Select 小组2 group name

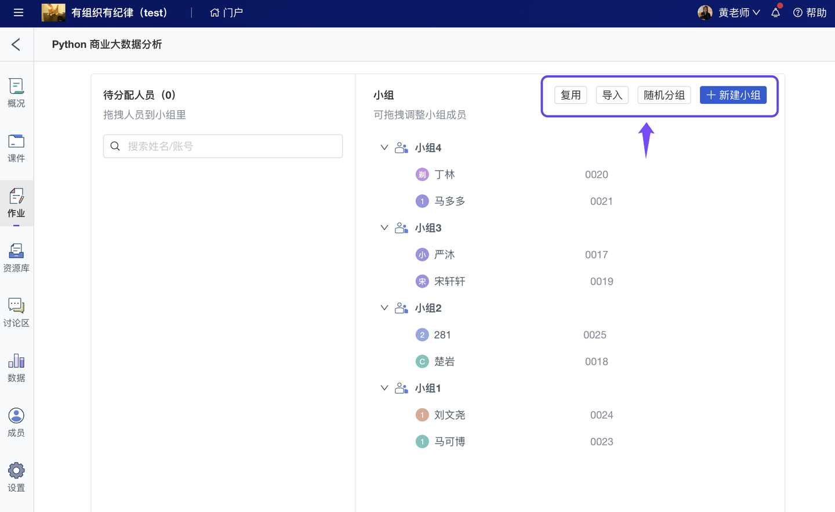click(428, 308)
